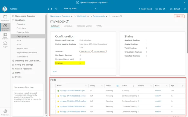Filter the Age column
This screenshot has width=188, height=117.
pyautogui.click(x=183, y=86)
